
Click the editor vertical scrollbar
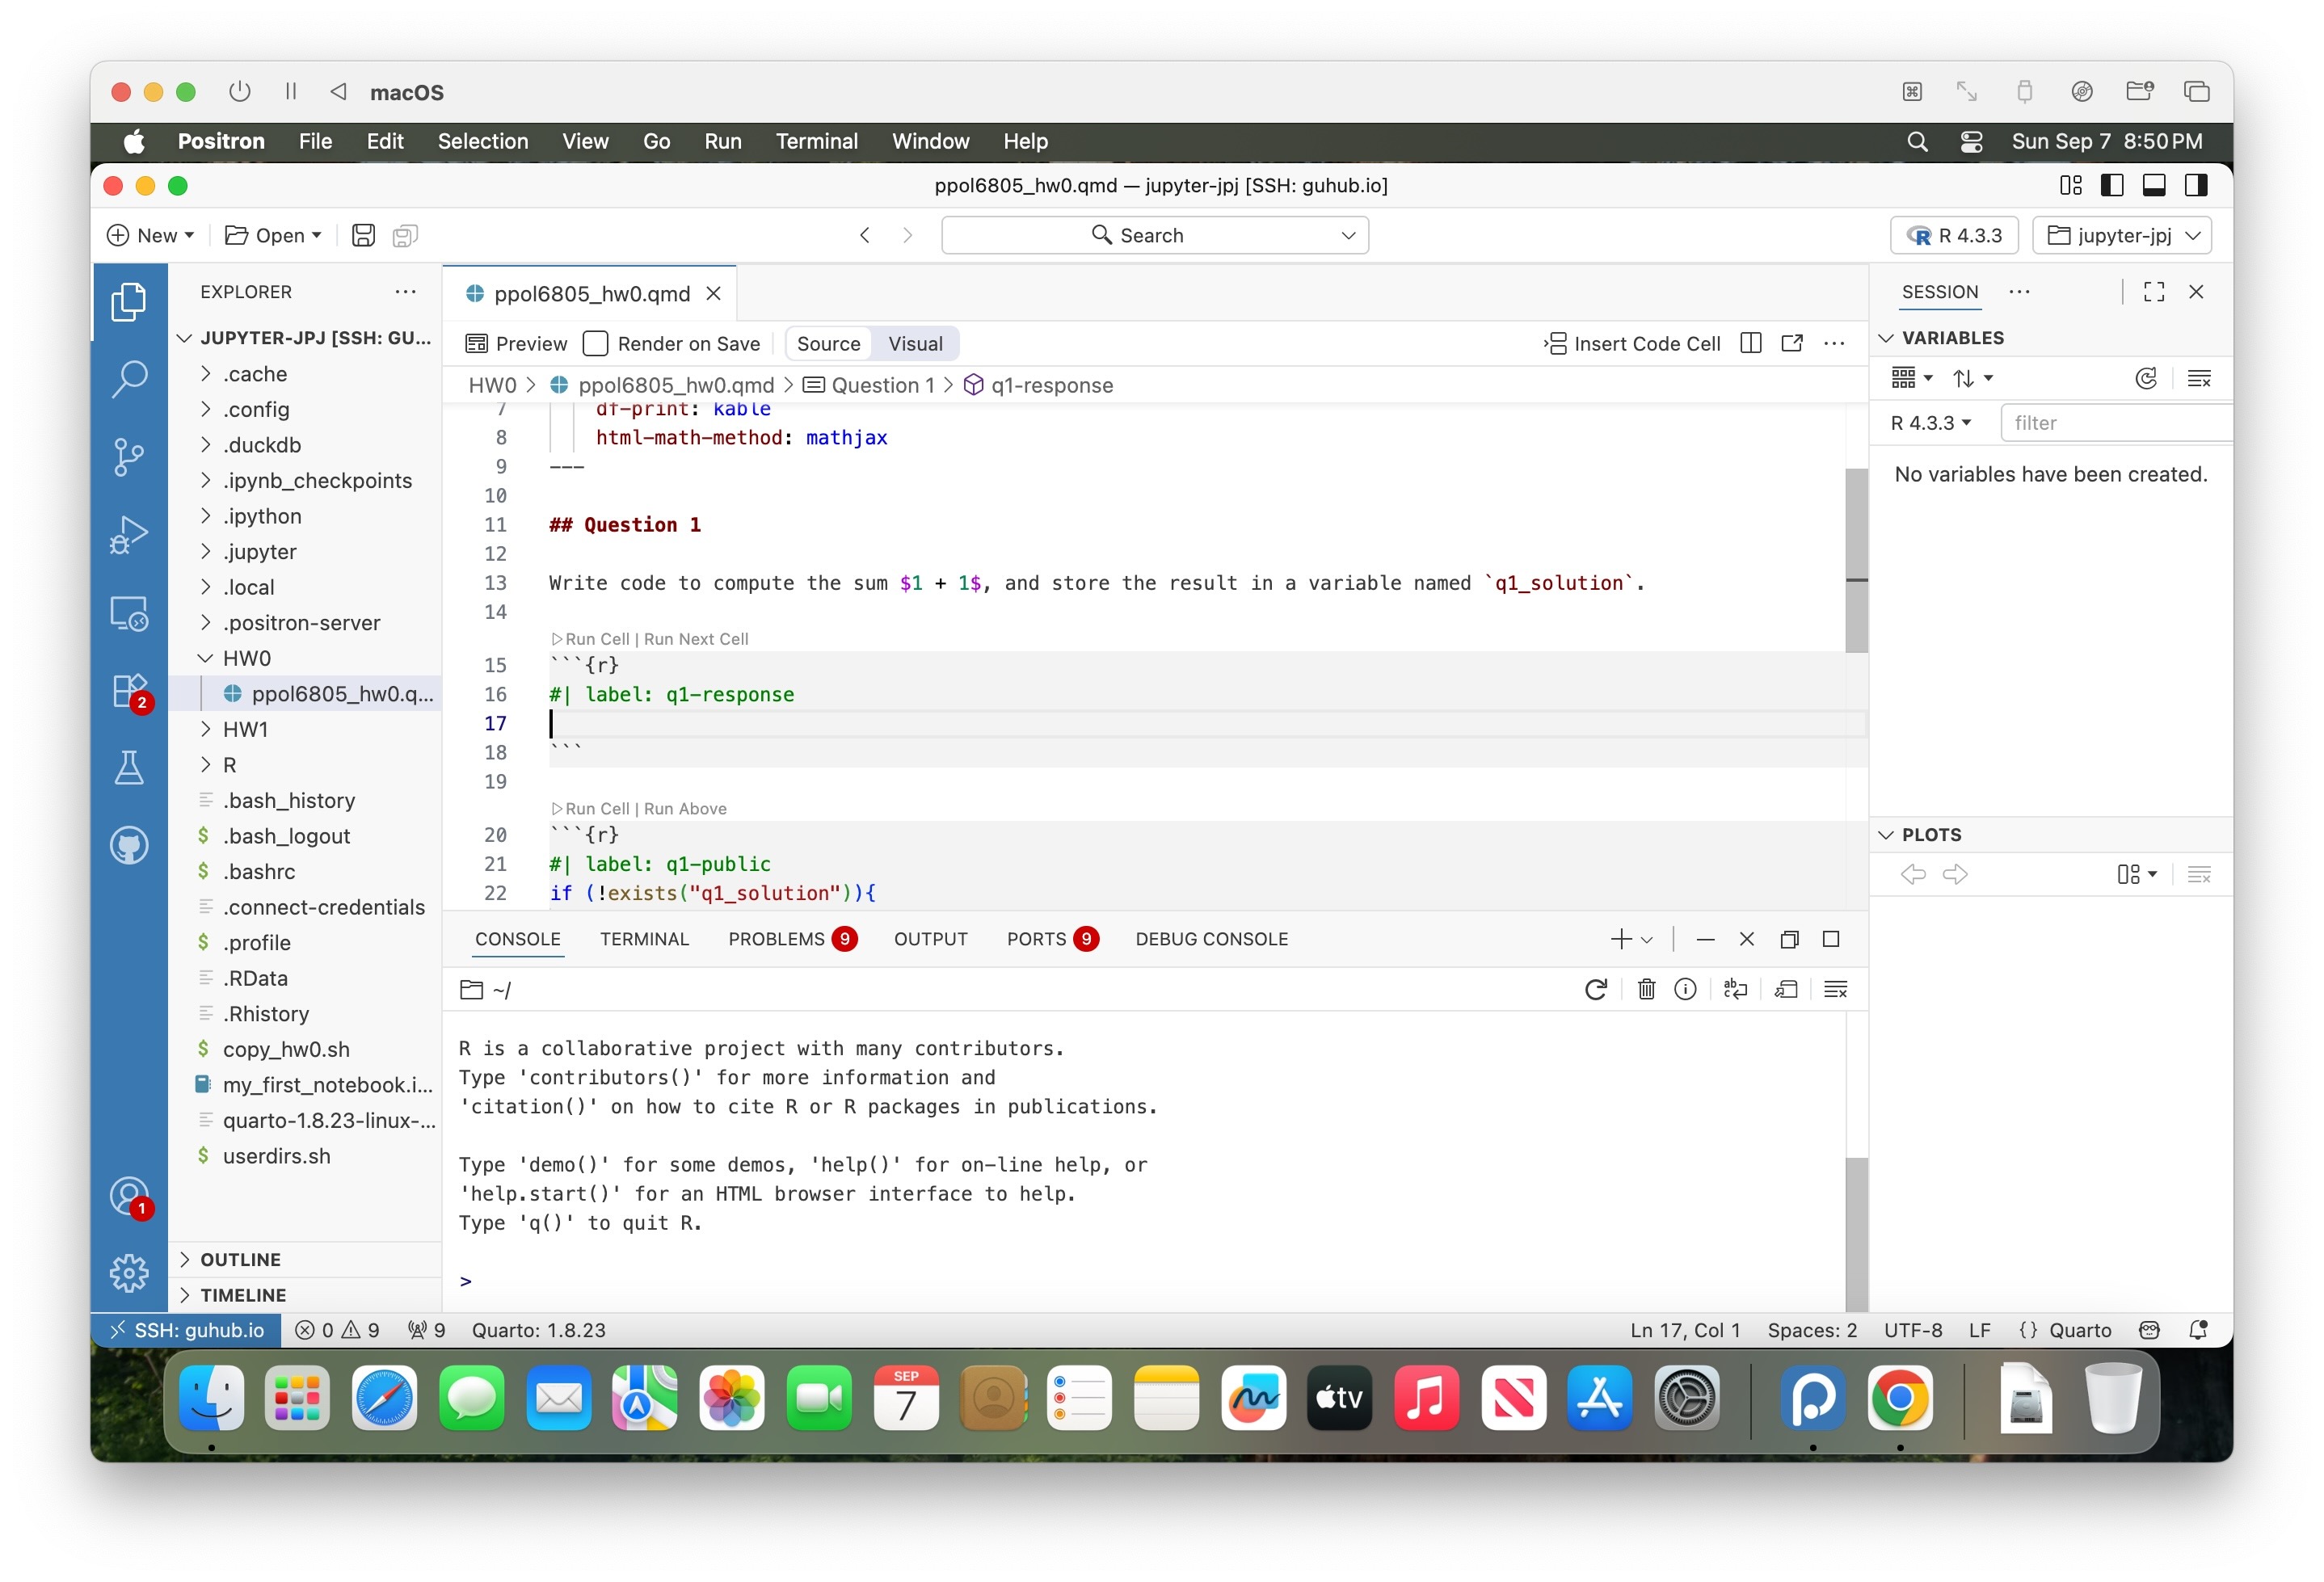click(x=1856, y=560)
